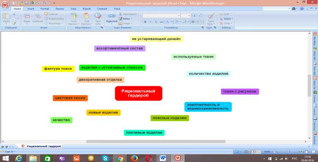Open the Search side panel tab
Screen dimensions: 318x162
(x=315, y=109)
